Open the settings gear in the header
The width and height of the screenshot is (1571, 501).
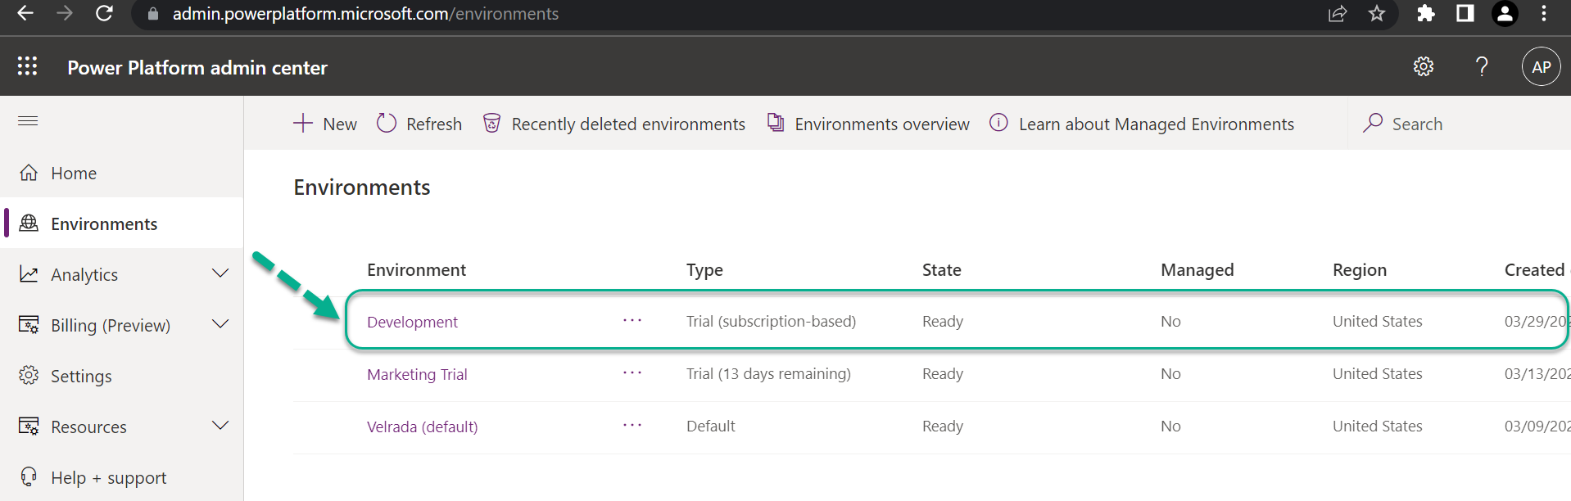point(1424,66)
